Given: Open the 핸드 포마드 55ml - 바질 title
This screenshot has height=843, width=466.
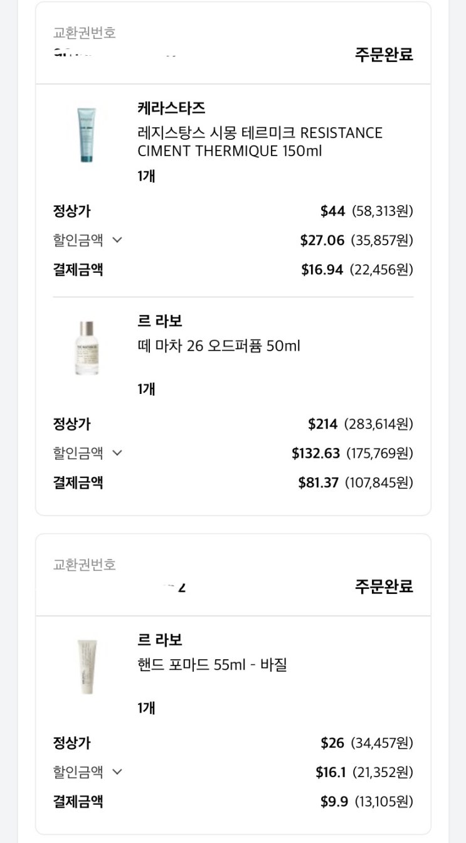Looking at the screenshot, I should 212,664.
